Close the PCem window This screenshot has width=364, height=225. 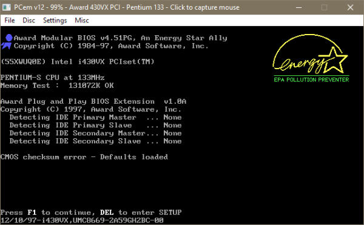tap(350, 7)
